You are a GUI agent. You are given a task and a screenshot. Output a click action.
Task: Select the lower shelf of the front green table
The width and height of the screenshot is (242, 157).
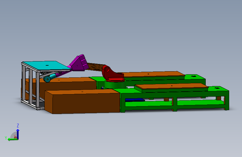(x=174, y=103)
